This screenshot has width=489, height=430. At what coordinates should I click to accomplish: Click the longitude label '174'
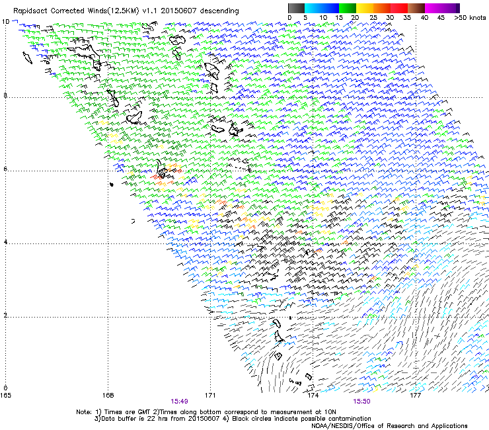tap(313, 396)
